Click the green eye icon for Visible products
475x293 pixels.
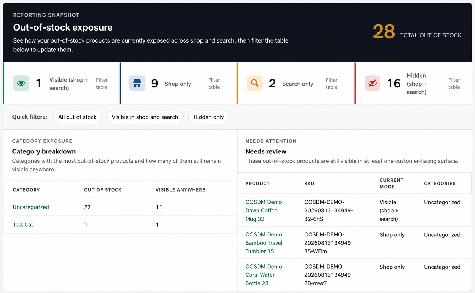[21, 83]
